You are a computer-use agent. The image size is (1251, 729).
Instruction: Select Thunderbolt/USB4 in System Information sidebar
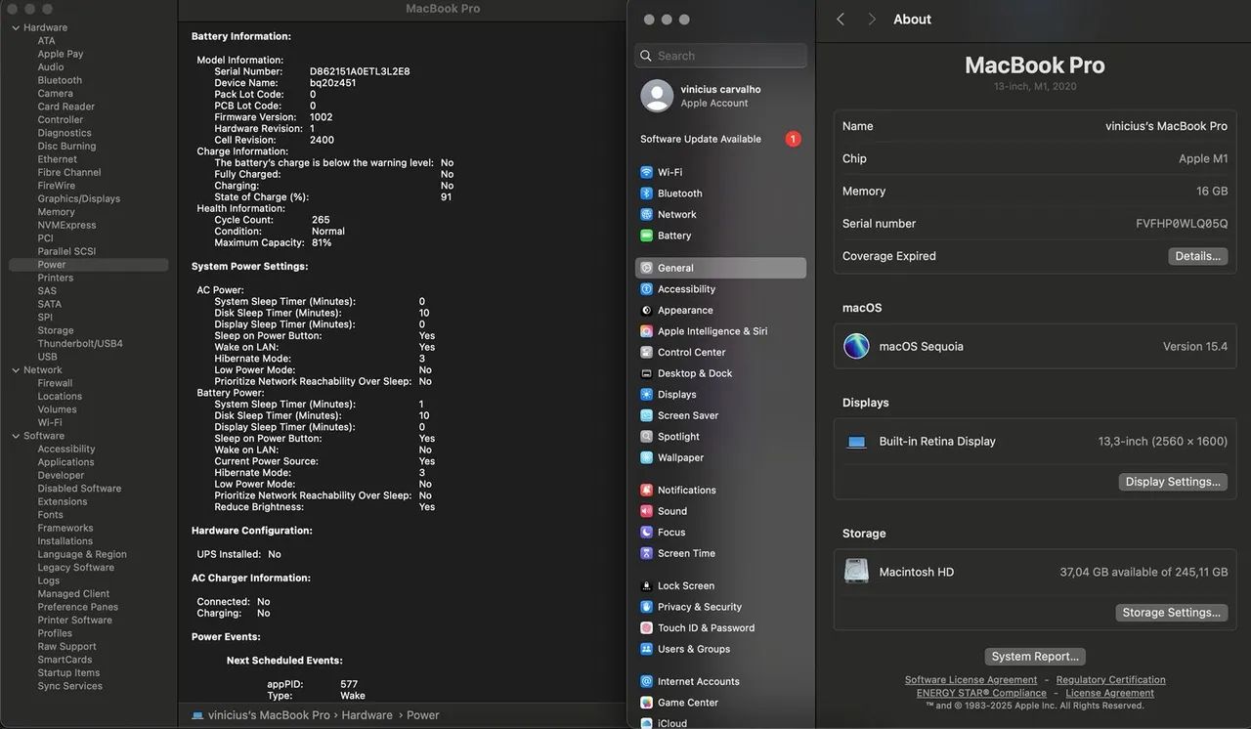click(x=80, y=344)
